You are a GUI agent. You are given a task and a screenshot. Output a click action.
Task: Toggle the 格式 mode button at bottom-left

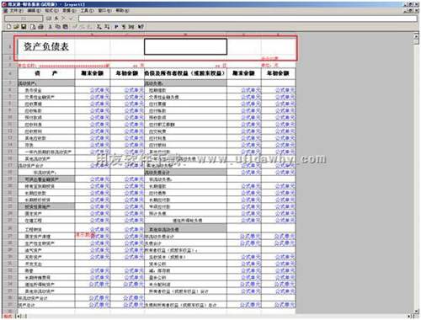coord(8,317)
